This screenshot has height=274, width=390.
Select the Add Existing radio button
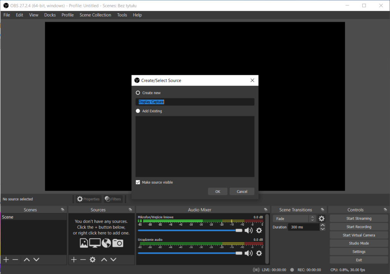click(138, 111)
